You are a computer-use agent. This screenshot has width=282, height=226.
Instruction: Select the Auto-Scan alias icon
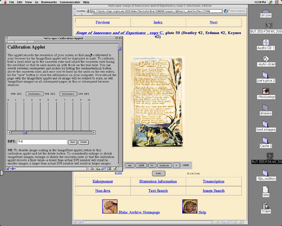click(x=266, y=61)
